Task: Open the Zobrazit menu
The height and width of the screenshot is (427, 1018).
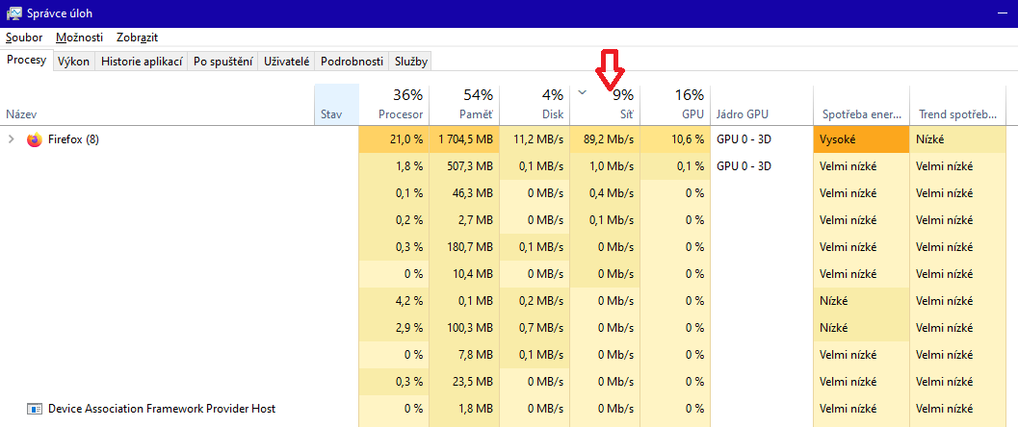Action: pos(137,38)
